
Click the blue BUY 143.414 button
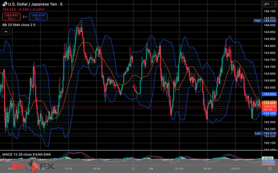tap(38, 17)
